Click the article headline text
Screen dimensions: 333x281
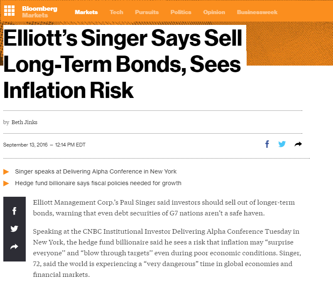(123, 64)
